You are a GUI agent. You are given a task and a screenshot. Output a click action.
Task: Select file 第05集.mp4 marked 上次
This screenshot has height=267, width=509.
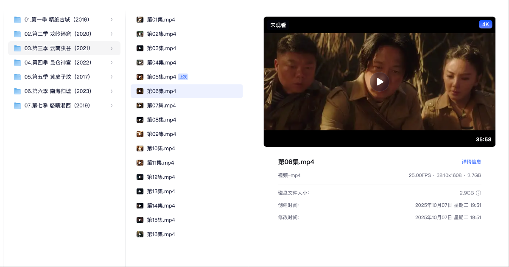coord(161,77)
